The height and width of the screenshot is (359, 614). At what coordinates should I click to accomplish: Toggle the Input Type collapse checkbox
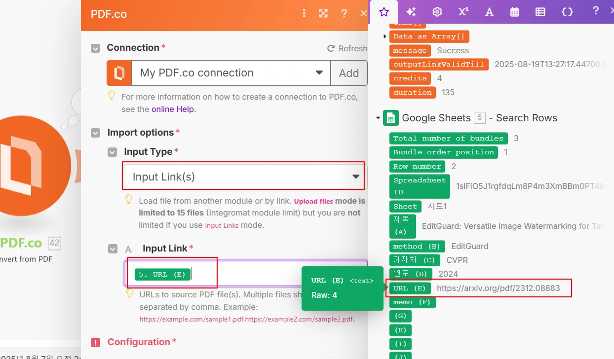(113, 152)
